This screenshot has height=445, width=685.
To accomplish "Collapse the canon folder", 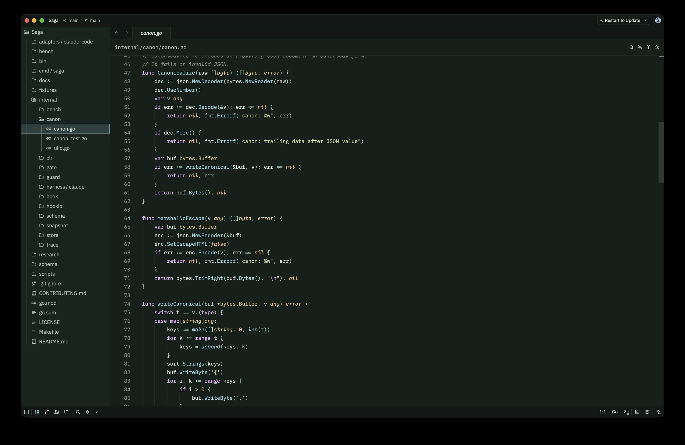I will coord(65,119).
